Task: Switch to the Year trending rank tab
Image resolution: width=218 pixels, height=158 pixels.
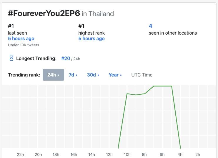Action: pos(115,75)
